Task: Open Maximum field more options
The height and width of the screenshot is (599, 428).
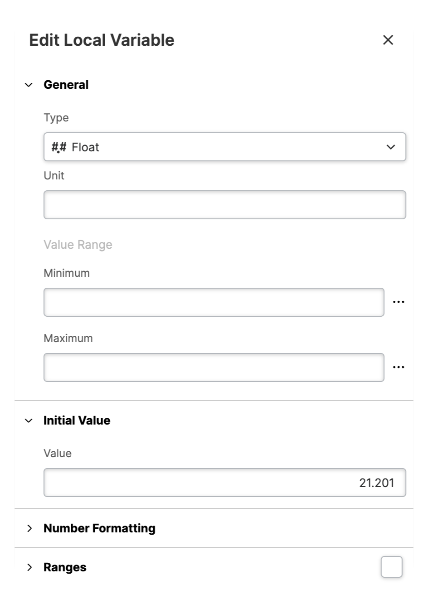Action: coord(399,367)
